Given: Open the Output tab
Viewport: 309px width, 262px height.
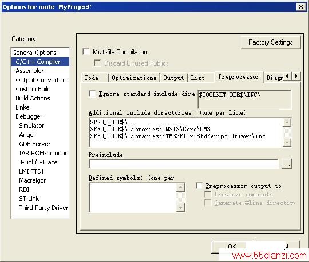Looking at the screenshot, I should point(173,78).
